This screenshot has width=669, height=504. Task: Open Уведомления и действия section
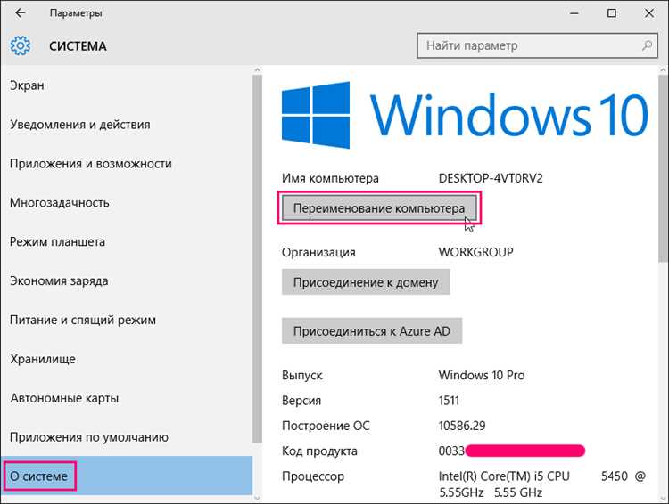point(79,125)
